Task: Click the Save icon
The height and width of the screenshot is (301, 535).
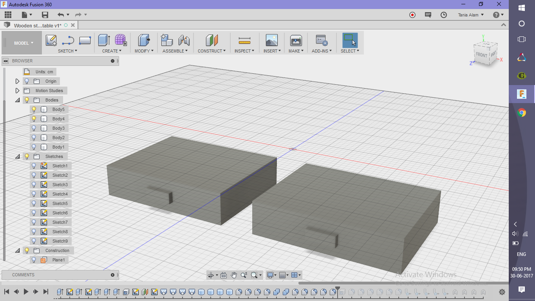Action: point(45,15)
